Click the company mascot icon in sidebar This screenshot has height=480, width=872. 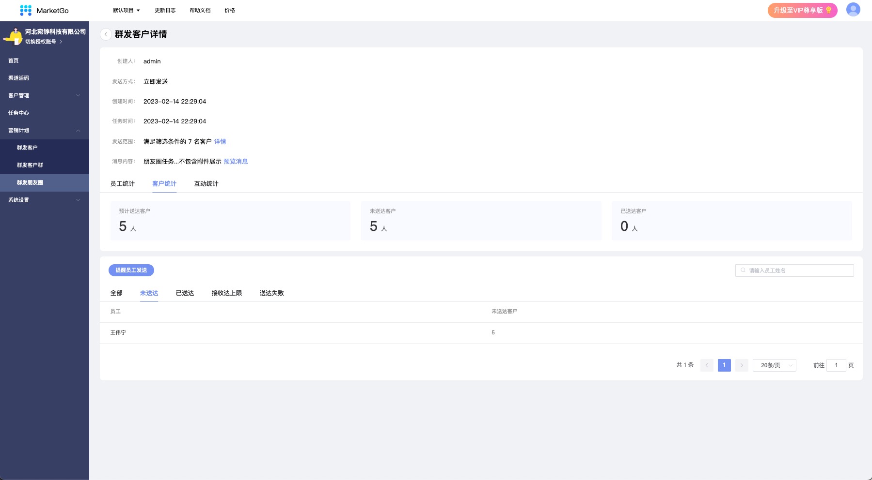point(13,37)
